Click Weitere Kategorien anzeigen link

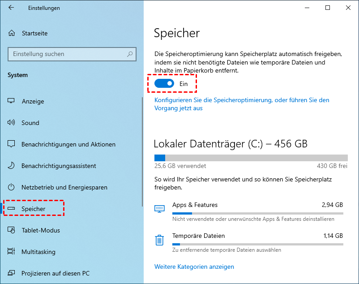point(194,267)
